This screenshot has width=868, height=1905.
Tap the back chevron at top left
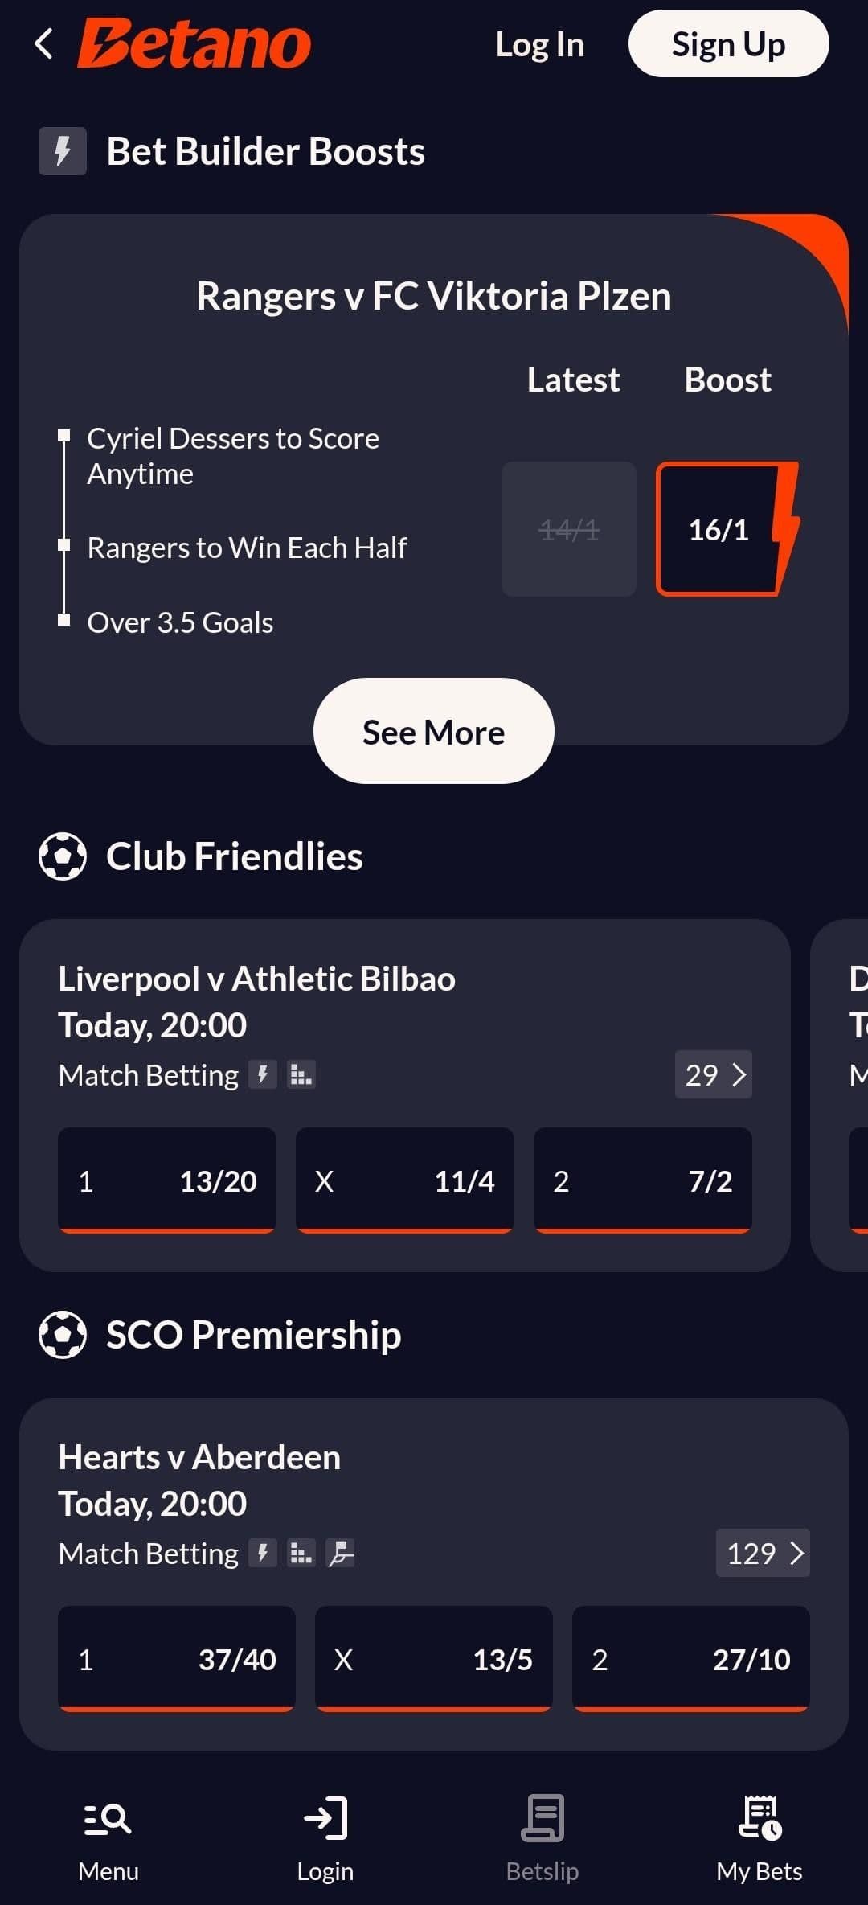coord(46,44)
